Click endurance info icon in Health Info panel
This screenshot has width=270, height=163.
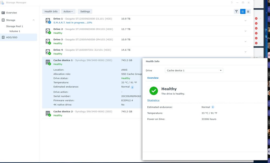213,107
